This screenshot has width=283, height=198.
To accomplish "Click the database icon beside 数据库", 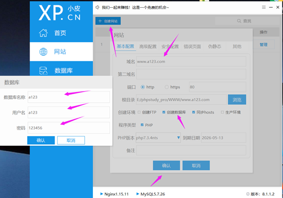I will pos(43,71).
